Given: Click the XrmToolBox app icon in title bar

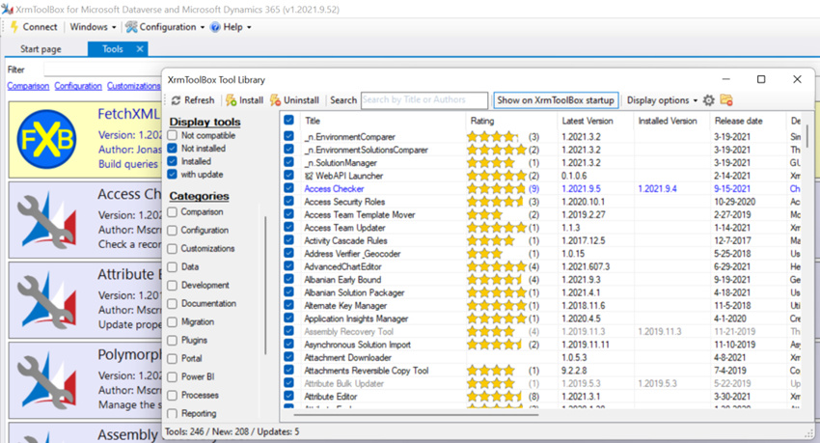Looking at the screenshot, I should tap(8, 10).
